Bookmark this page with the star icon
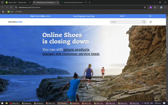168x105 pixels. [x=145, y=7]
